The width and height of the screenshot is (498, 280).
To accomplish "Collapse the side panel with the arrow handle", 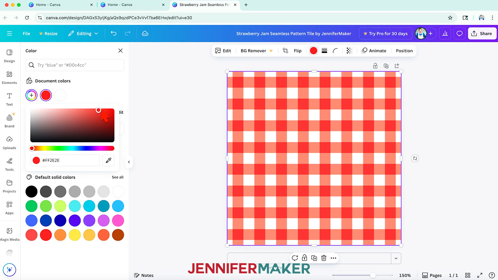I will (x=129, y=162).
